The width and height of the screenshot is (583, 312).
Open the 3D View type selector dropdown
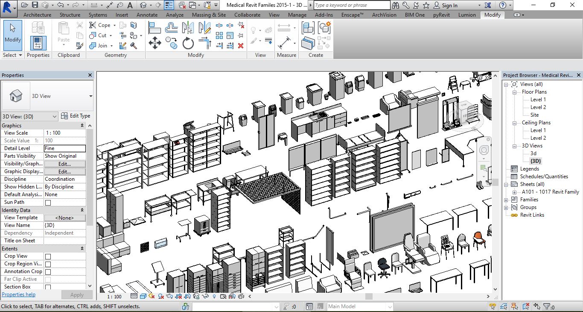(90, 96)
